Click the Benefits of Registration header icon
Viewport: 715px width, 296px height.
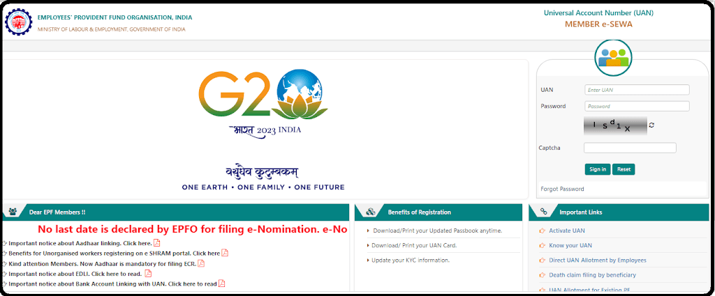click(x=371, y=212)
